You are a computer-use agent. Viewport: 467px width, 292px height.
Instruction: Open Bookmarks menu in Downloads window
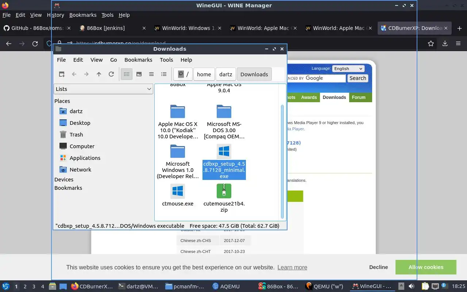pos(138,59)
